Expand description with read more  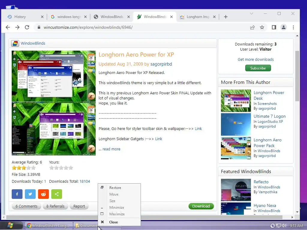[x=112, y=149]
